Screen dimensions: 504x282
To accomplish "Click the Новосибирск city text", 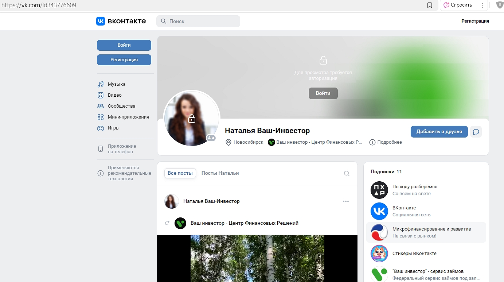I will click(248, 142).
